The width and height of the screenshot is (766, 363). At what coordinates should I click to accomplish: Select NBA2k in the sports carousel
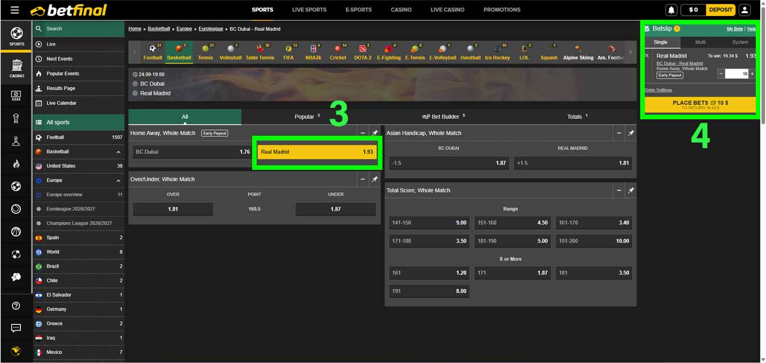click(313, 52)
